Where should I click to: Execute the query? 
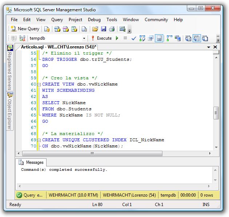[x=101, y=38]
